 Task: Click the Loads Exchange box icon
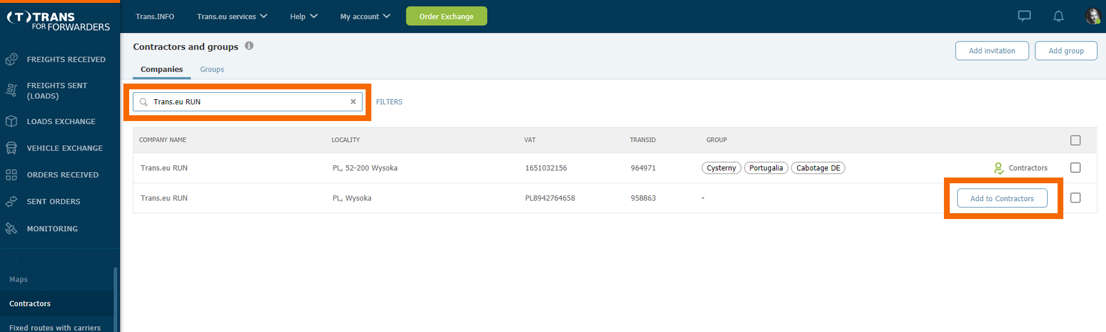pos(12,121)
